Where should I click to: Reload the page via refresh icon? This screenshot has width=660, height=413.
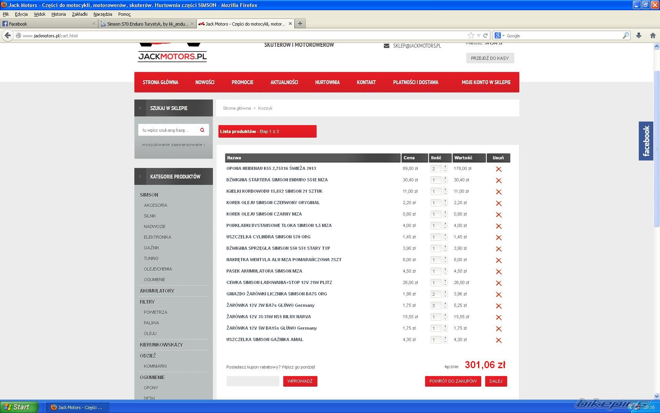[x=486, y=35]
